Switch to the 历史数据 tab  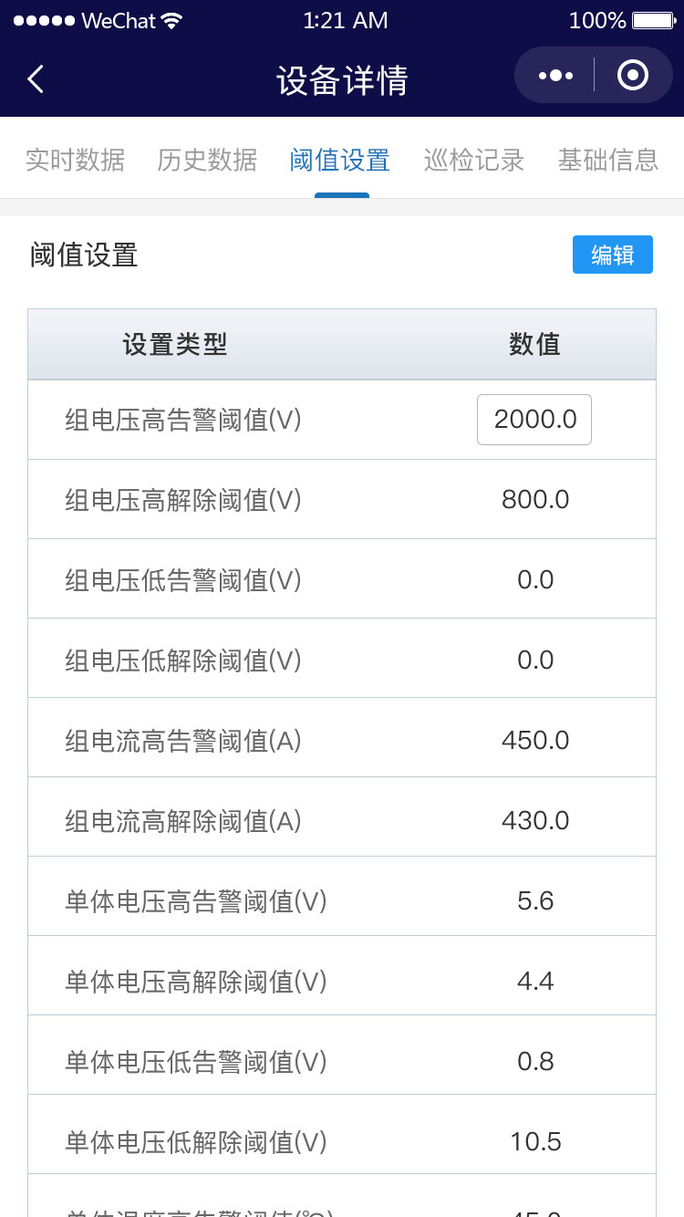pyautogui.click(x=207, y=160)
